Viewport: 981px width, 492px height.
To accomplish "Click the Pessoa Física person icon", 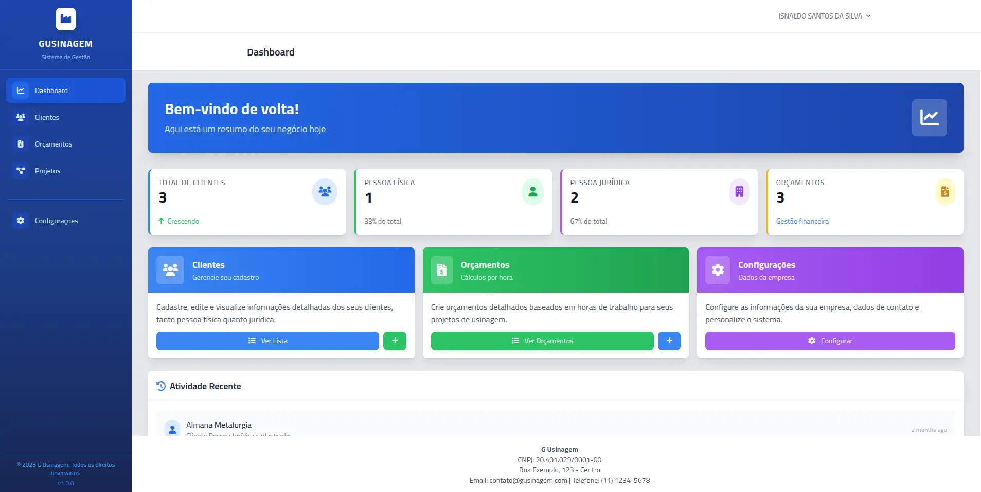I will [x=532, y=192].
